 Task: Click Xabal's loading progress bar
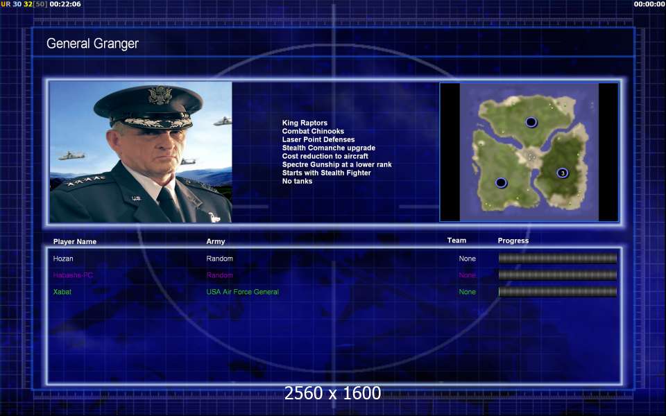point(557,292)
